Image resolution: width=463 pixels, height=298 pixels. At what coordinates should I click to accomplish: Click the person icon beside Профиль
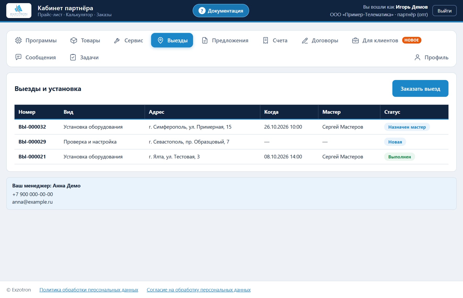[x=417, y=57]
